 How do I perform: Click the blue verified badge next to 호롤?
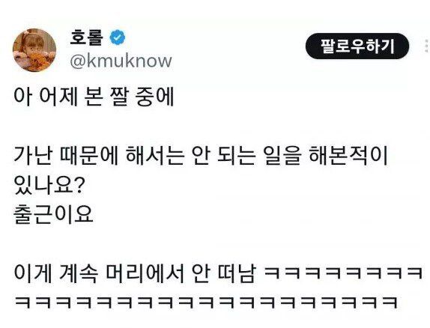(118, 37)
